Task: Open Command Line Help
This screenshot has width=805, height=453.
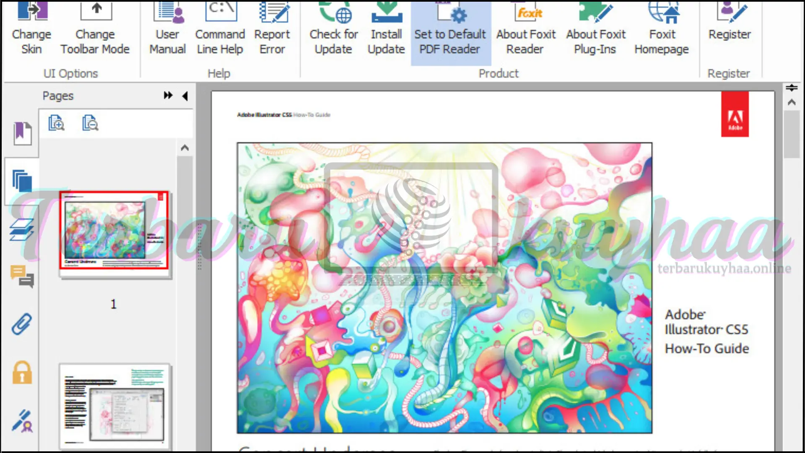Action: pos(220,29)
